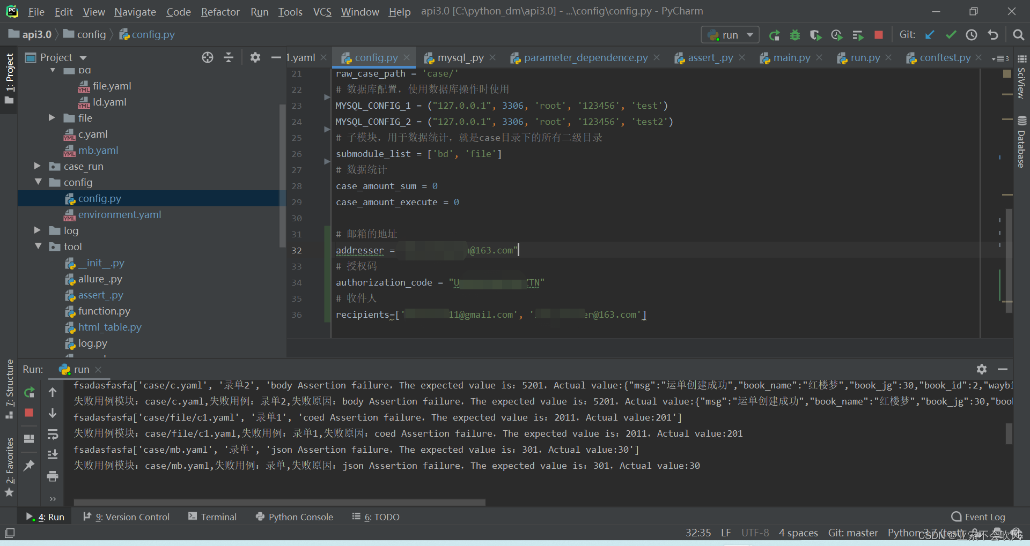Collapse the tool folder
The image size is (1030, 546).
click(38, 246)
